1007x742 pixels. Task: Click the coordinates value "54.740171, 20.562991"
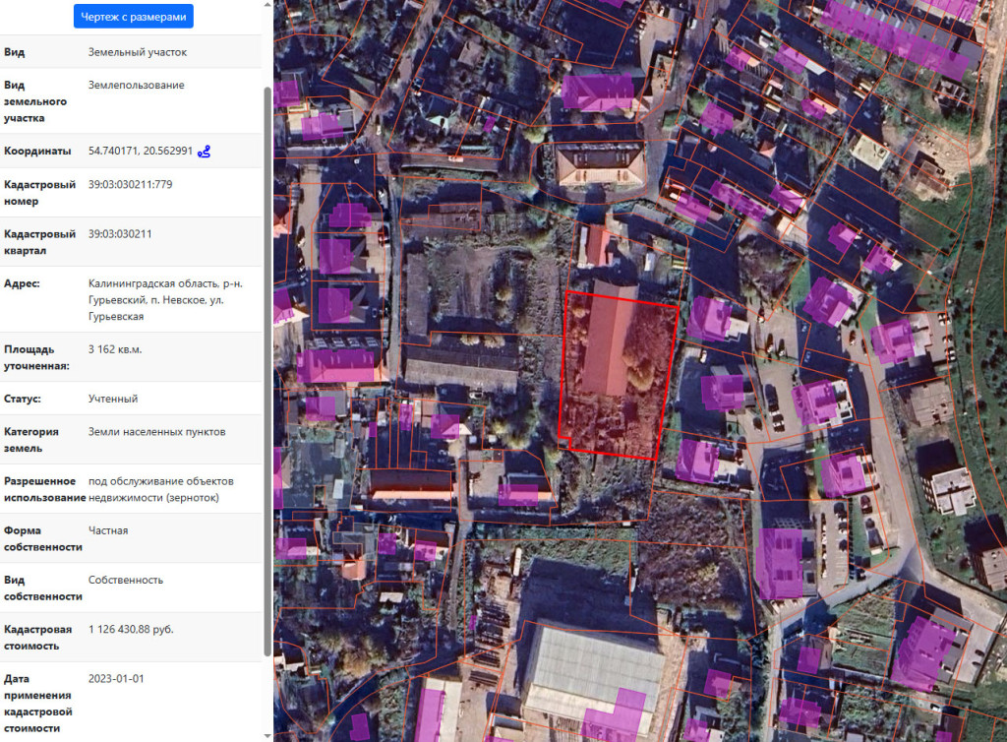[x=138, y=150]
